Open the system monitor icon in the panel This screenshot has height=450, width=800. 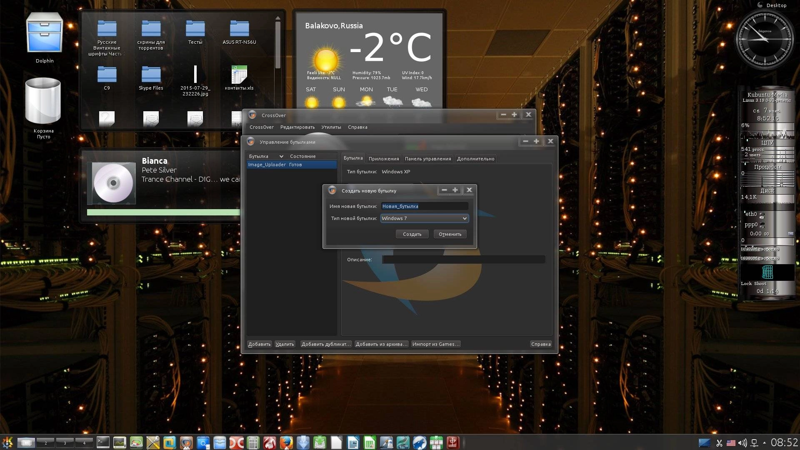(x=120, y=442)
